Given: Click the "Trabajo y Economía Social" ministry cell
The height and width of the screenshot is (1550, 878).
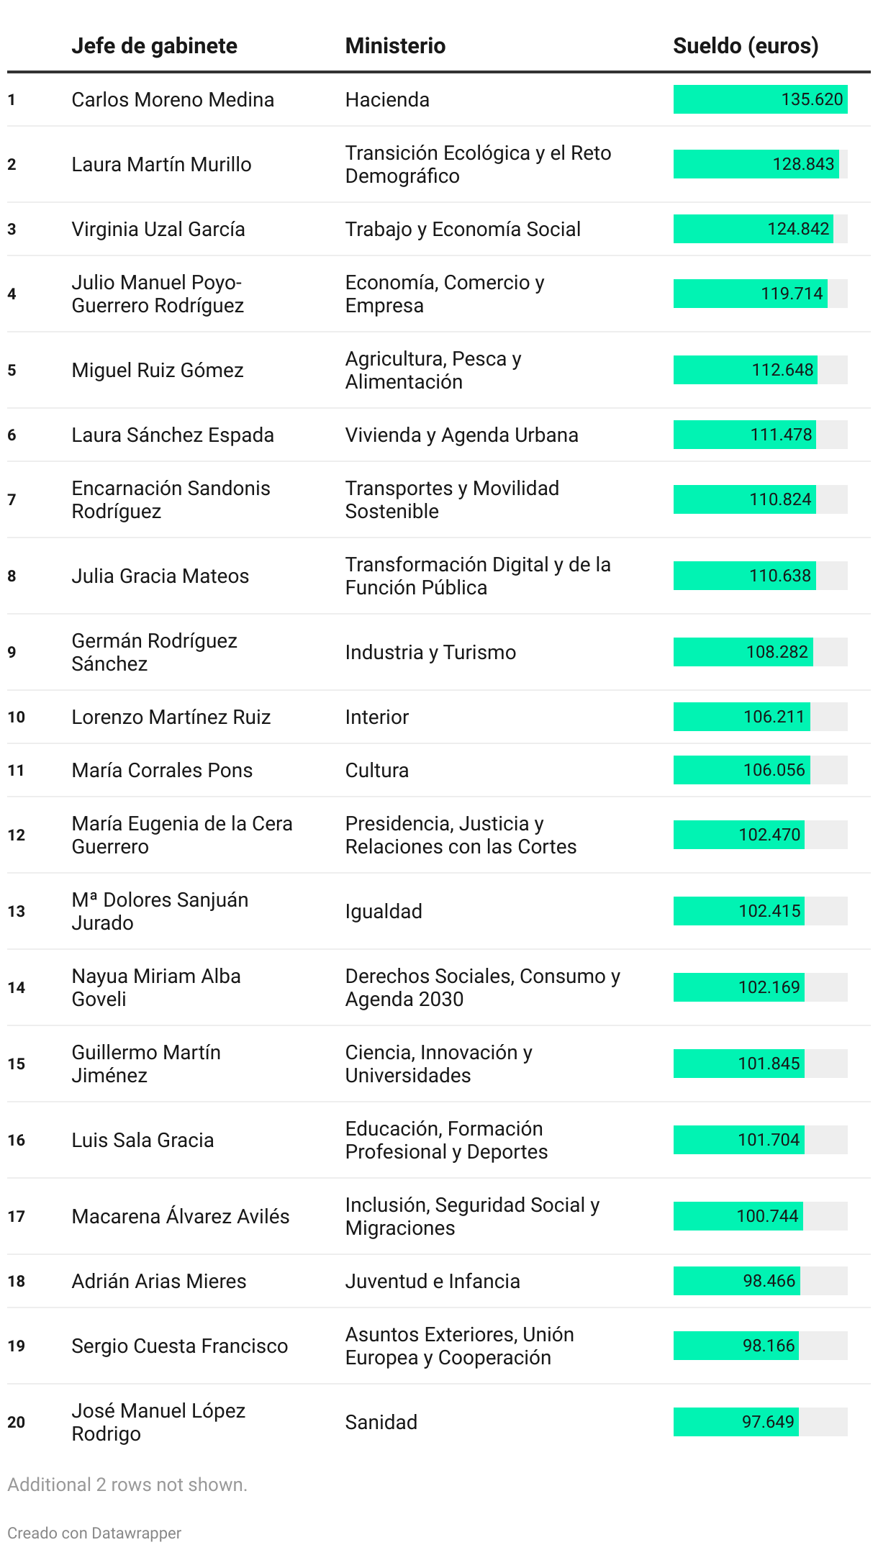Looking at the screenshot, I should pyautogui.click(x=463, y=229).
